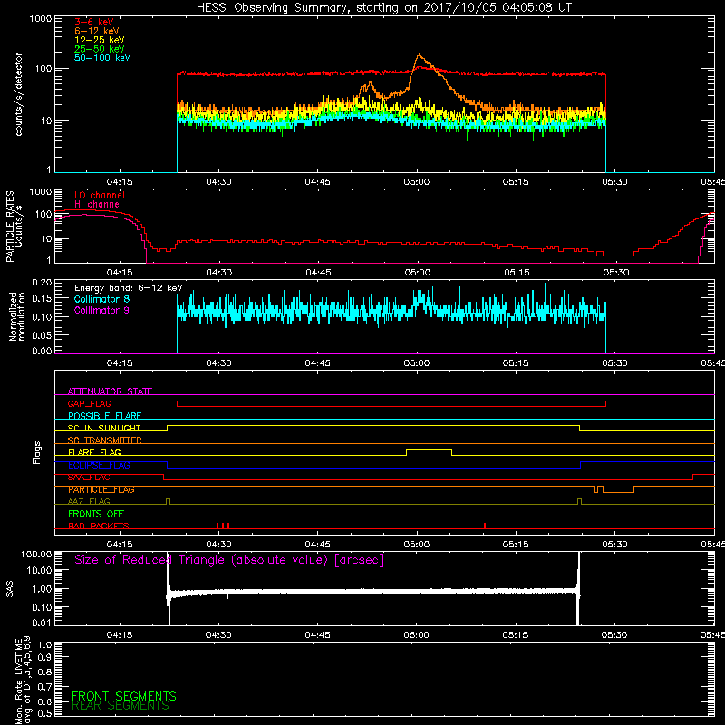
Task: Click the Energy band: 6-12 keV label
Action: pyautogui.click(x=129, y=288)
